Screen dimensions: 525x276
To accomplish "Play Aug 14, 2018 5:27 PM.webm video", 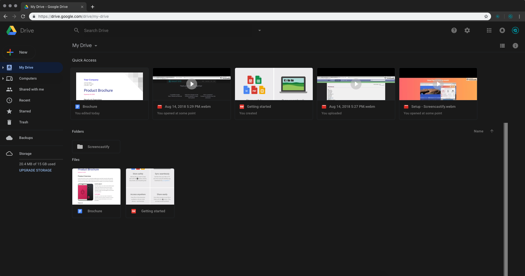I will pos(356,84).
